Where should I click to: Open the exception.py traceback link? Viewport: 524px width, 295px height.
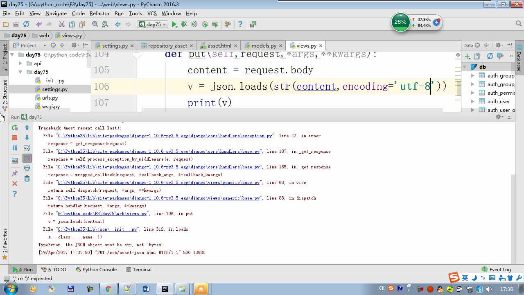coord(165,136)
